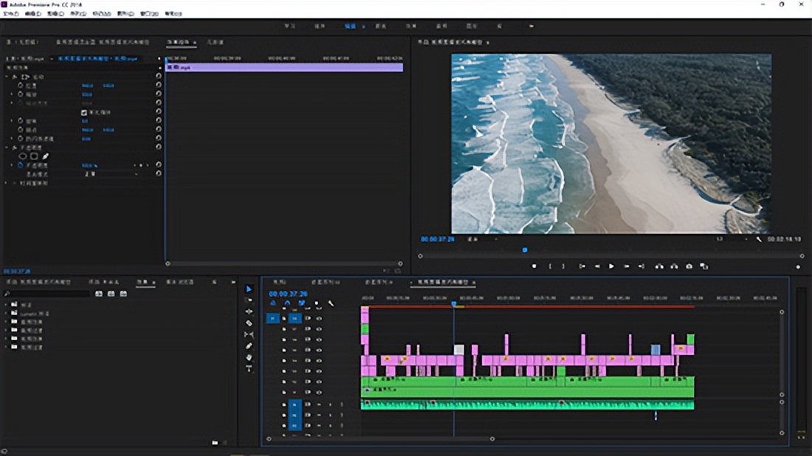Click the gray clip at the timeline playhead
812x456 pixels.
[458, 350]
